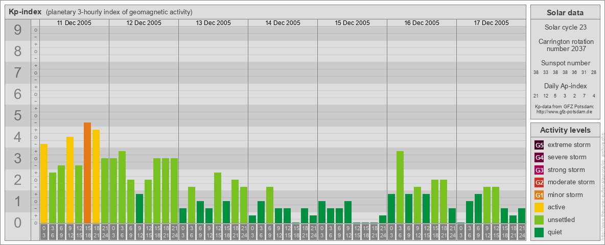Screen dimensions: 605x245
Task: Click the yellow 18-21 bar on 11 Dec
Action: pos(96,177)
